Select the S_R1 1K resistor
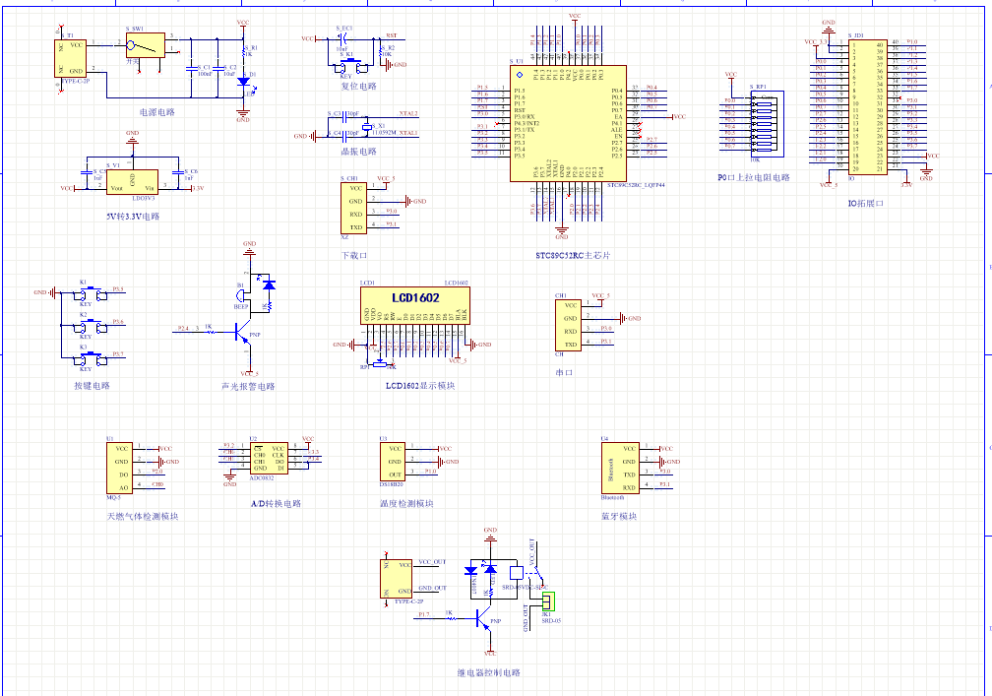992x696 pixels. tap(243, 54)
